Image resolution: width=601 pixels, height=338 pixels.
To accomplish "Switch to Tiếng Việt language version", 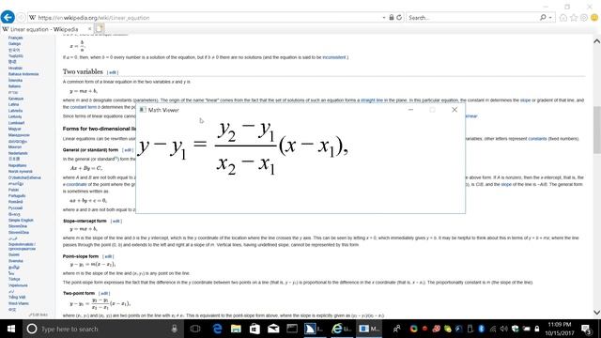I will 17,298.
